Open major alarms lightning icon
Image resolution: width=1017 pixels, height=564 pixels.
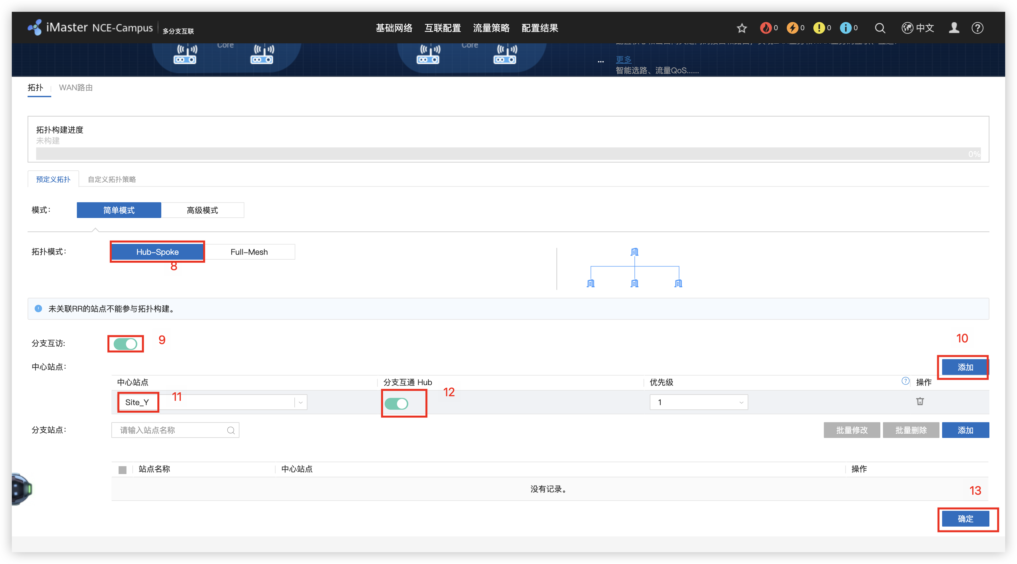792,28
